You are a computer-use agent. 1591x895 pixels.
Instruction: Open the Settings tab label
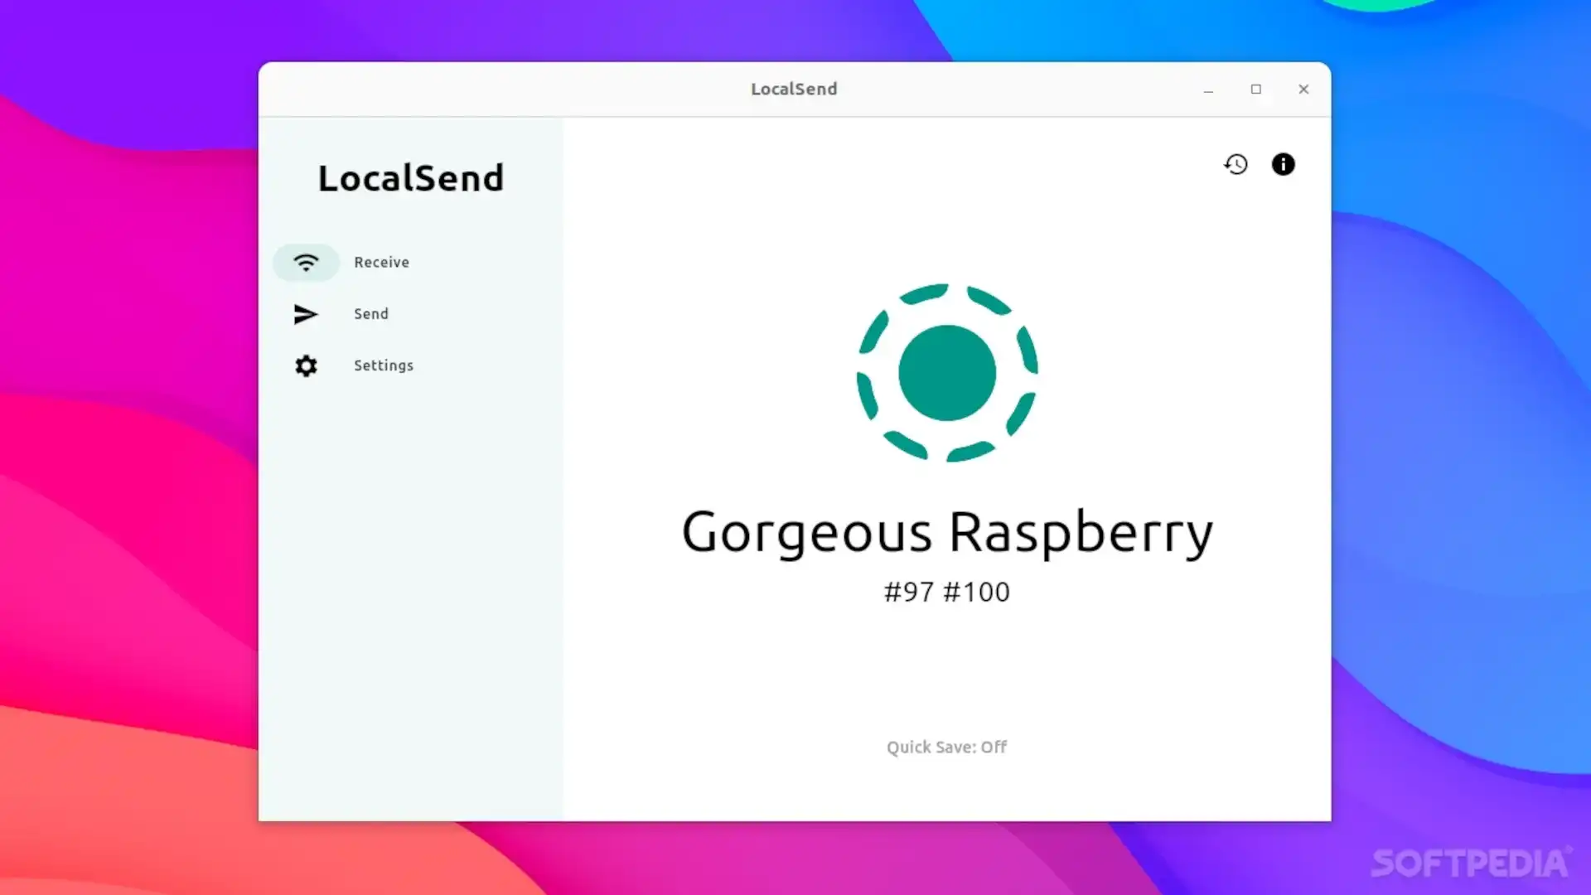(384, 365)
